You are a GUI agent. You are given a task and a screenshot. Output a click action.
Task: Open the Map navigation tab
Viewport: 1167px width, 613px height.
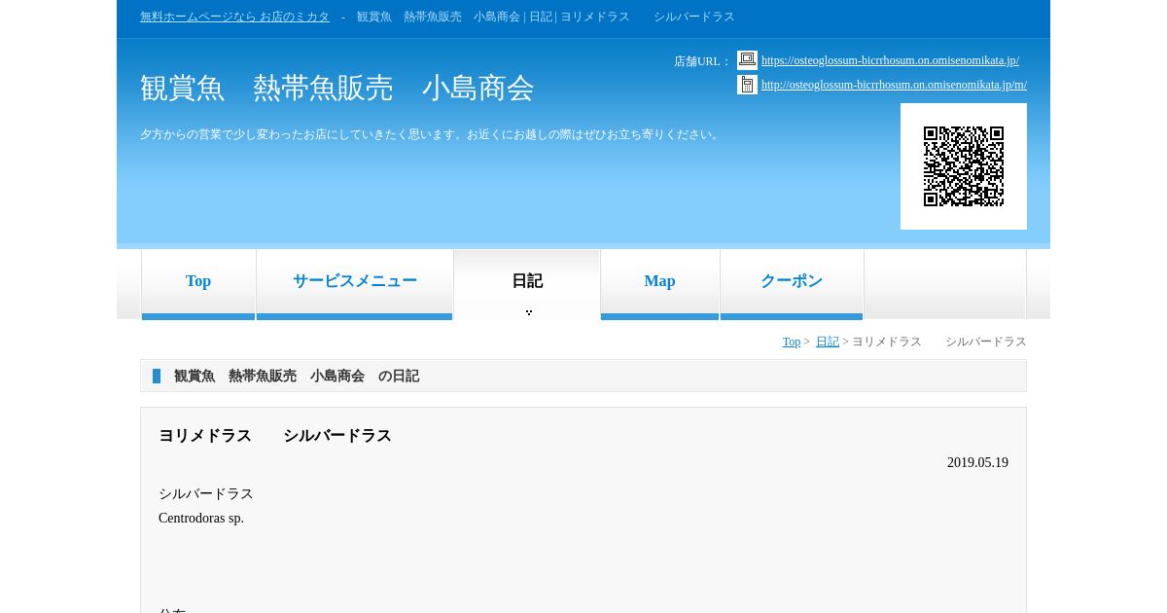[x=659, y=284]
